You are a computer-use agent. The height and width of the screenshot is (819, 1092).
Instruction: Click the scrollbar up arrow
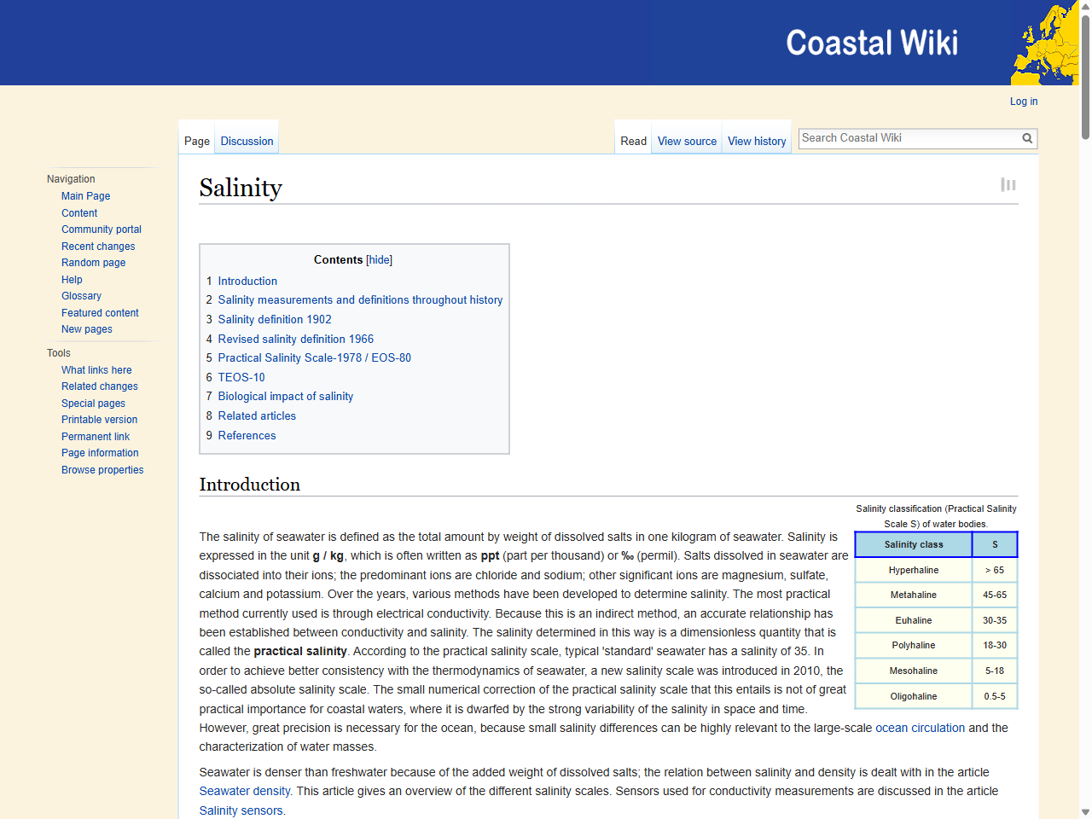[1085, 6]
